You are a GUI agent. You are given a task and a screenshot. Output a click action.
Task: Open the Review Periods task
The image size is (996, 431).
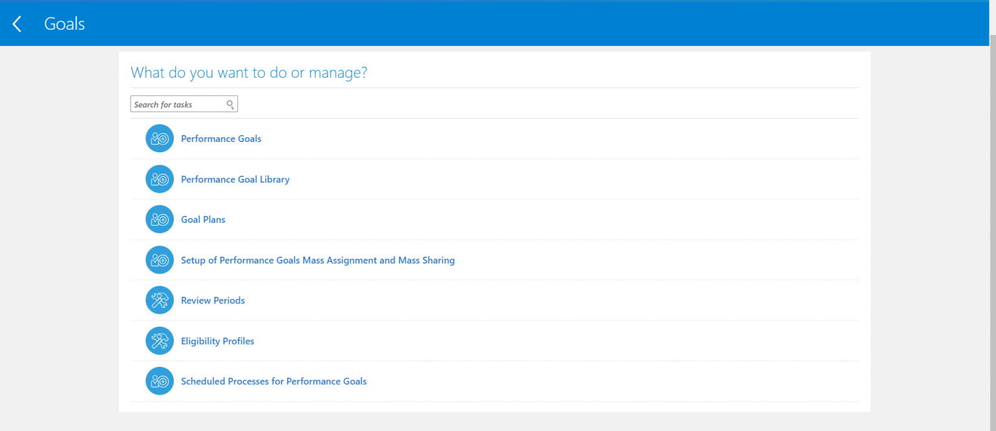tap(213, 300)
